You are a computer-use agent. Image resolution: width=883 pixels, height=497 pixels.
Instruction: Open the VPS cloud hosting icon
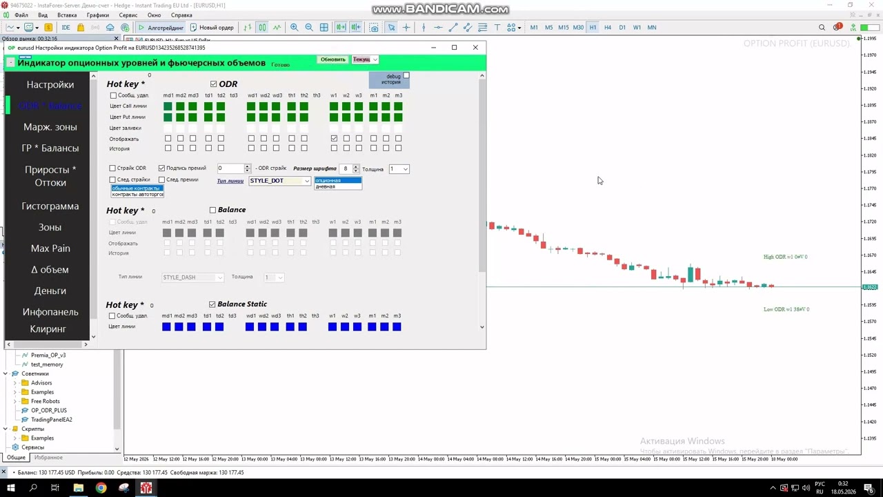point(110,28)
